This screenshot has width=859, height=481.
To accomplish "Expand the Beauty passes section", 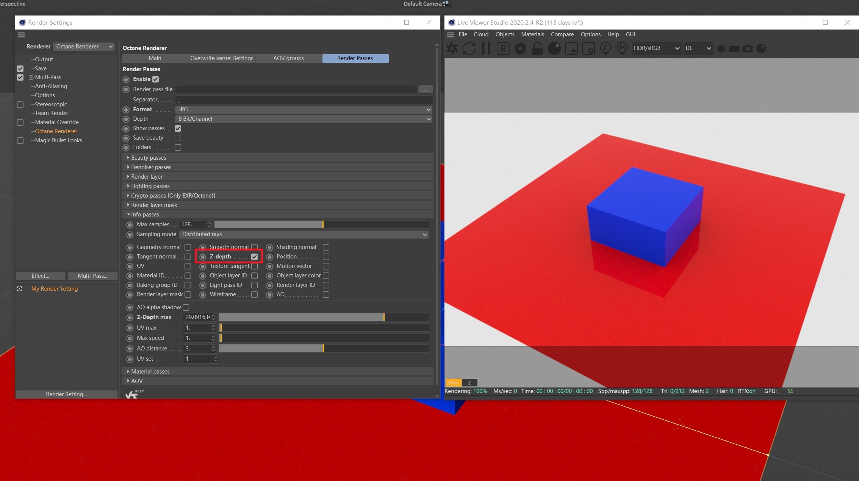I will [149, 158].
